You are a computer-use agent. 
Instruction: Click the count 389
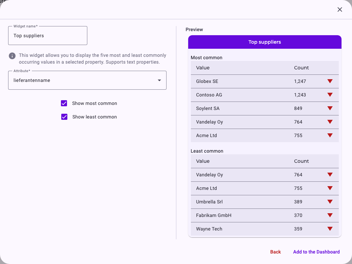(298, 202)
